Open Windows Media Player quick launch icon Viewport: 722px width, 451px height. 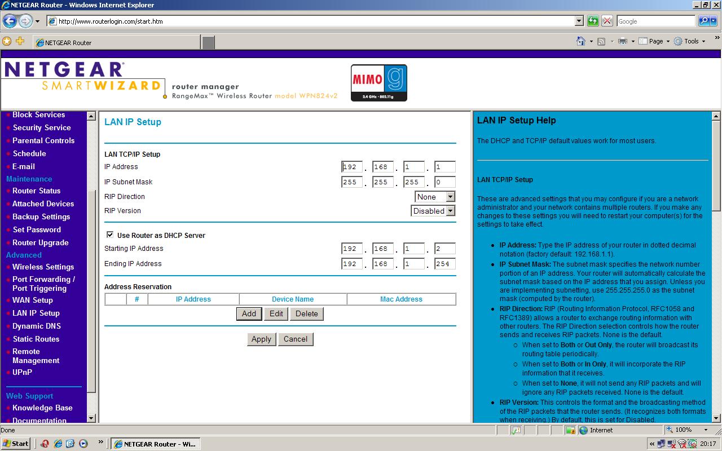pyautogui.click(x=83, y=444)
